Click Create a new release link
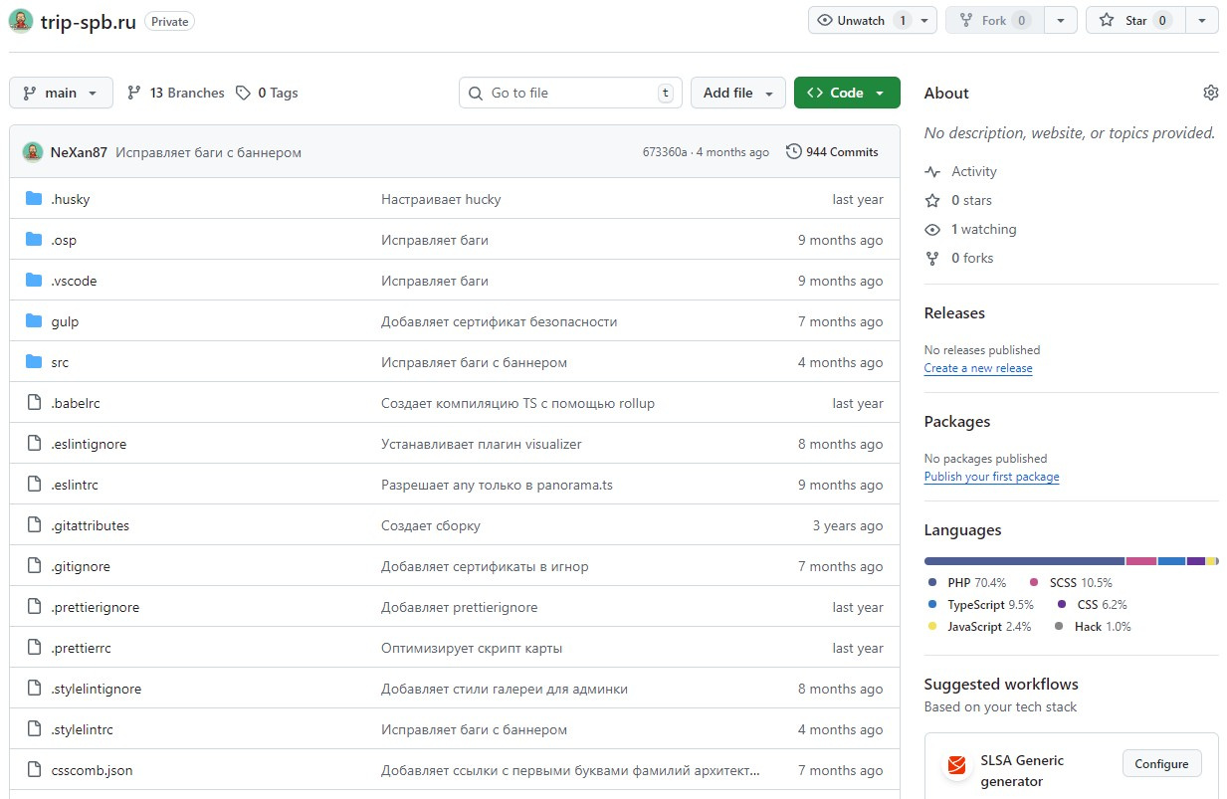Screen dimensions: 1227x799 coord(978,368)
